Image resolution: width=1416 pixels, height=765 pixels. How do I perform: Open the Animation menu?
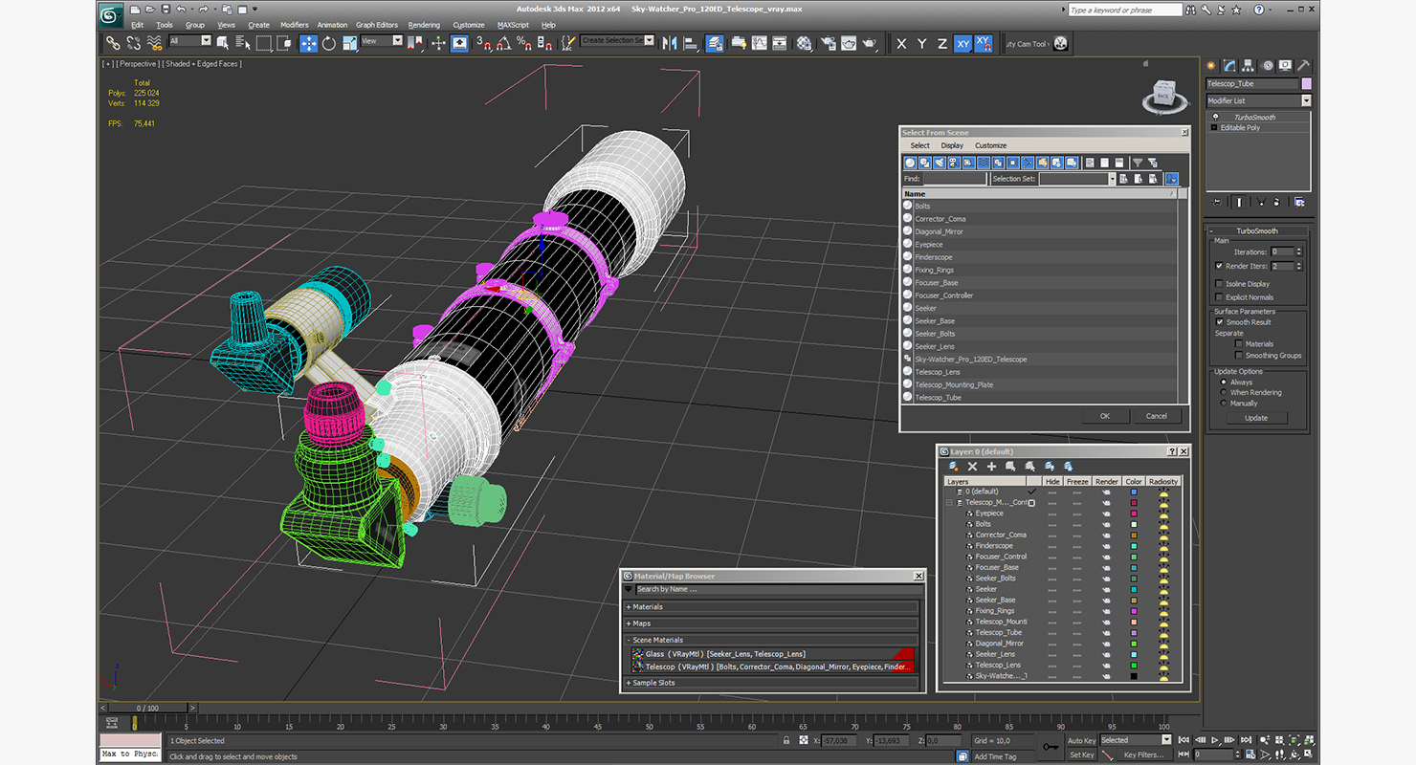(332, 25)
